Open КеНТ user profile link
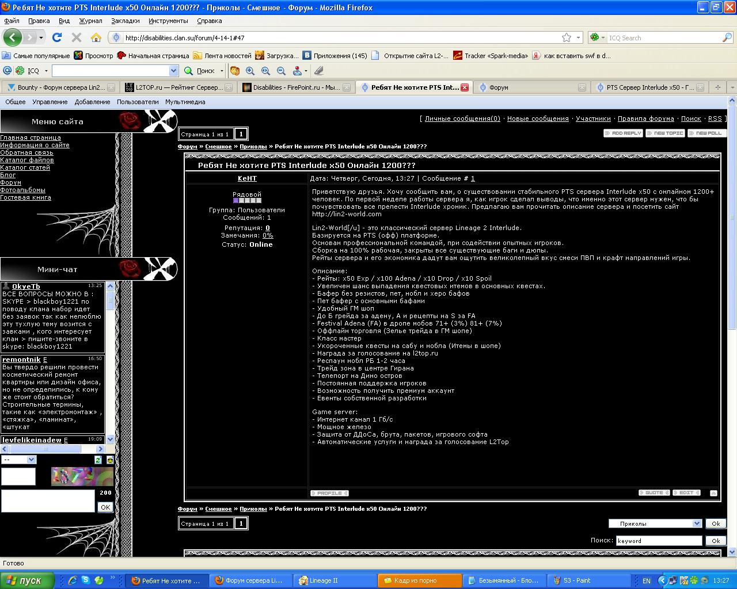The height and width of the screenshot is (589, 737). pos(247,178)
